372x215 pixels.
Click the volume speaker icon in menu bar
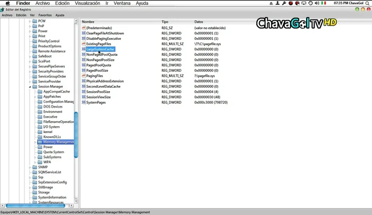[317, 3]
